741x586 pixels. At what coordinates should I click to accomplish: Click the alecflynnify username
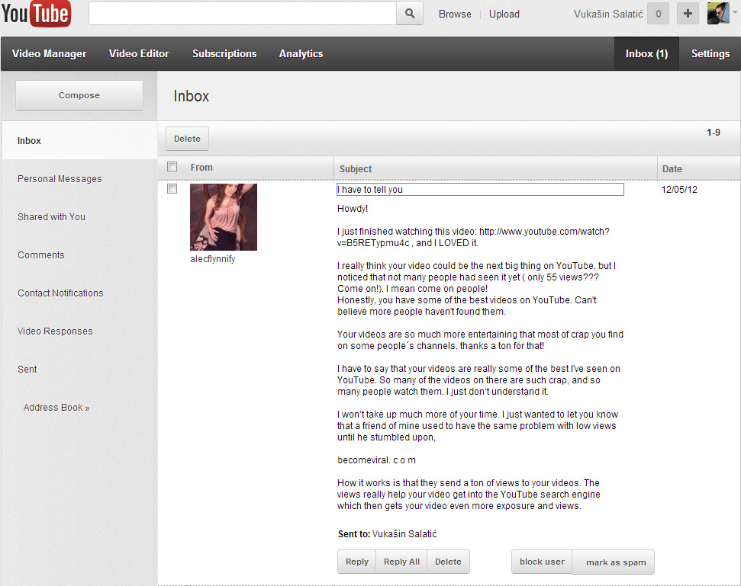point(213,259)
